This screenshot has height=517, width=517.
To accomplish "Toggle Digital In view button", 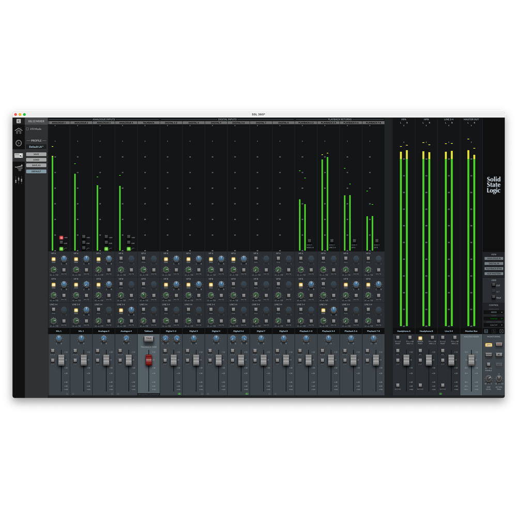I will coord(494,264).
